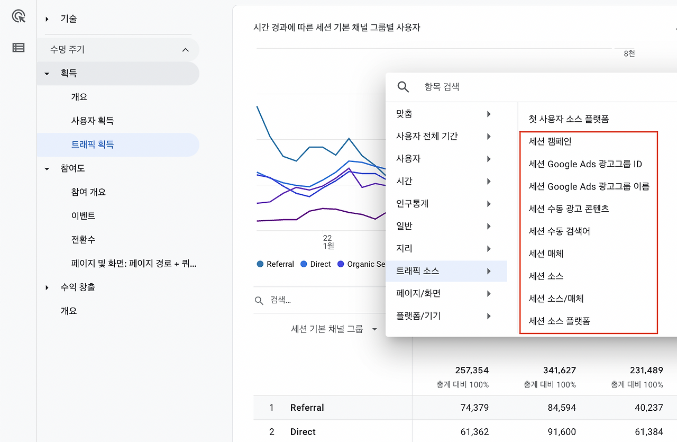This screenshot has height=442, width=677.
Task: Select the 세션 소스/매체 dimension option
Action: click(x=555, y=298)
